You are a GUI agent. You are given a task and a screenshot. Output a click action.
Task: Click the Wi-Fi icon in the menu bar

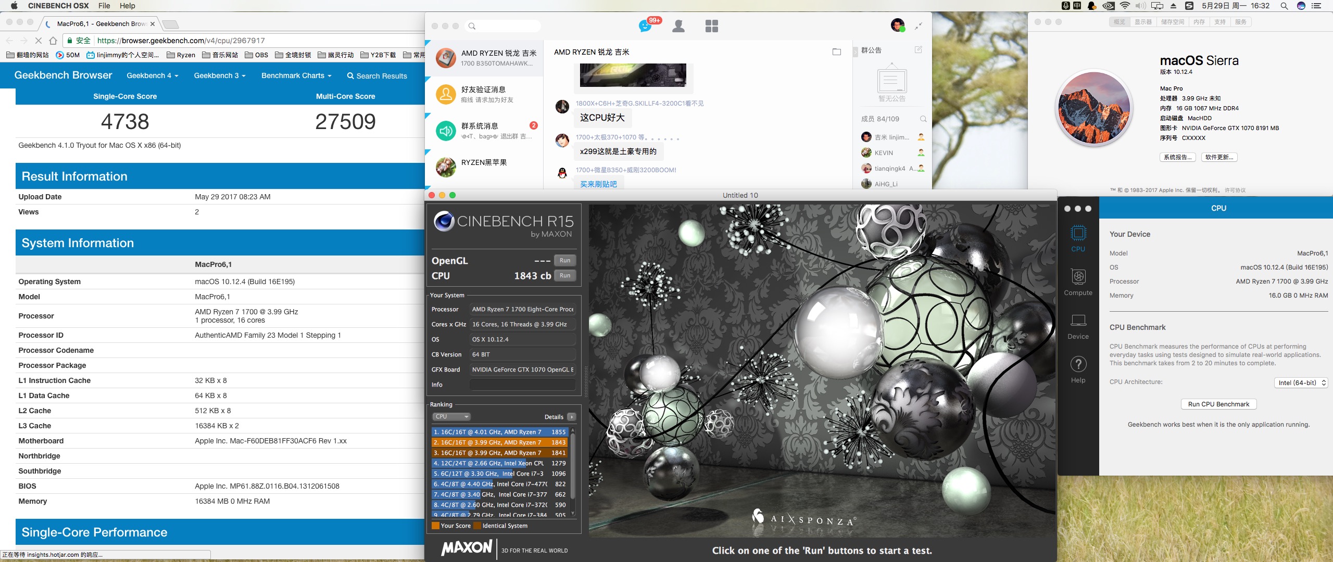1125,6
